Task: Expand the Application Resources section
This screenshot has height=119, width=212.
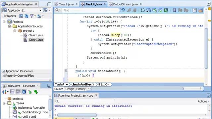Action: tap(4, 71)
